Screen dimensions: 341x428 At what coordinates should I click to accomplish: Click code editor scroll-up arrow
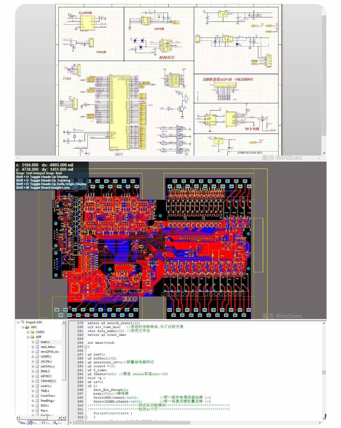click(324, 323)
